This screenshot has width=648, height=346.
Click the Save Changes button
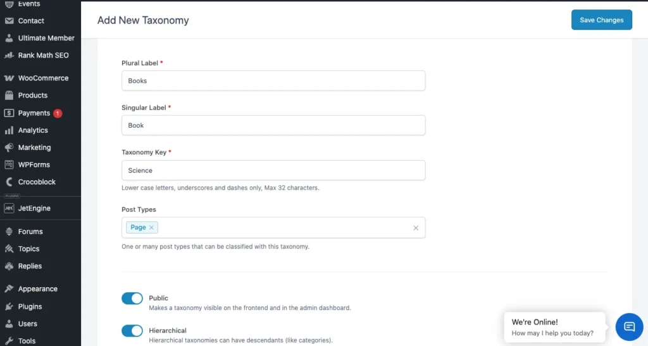[x=601, y=20]
